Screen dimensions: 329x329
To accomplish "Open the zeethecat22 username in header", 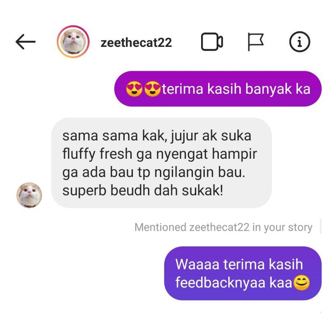I will [136, 43].
